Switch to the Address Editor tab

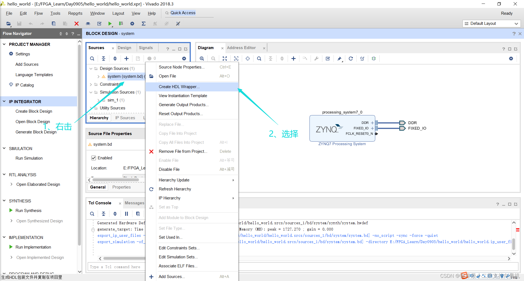[x=241, y=48]
